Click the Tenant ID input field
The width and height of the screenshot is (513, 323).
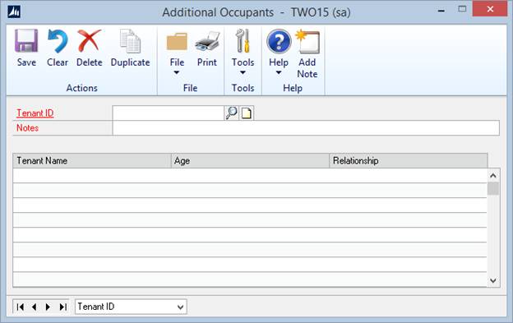click(169, 113)
